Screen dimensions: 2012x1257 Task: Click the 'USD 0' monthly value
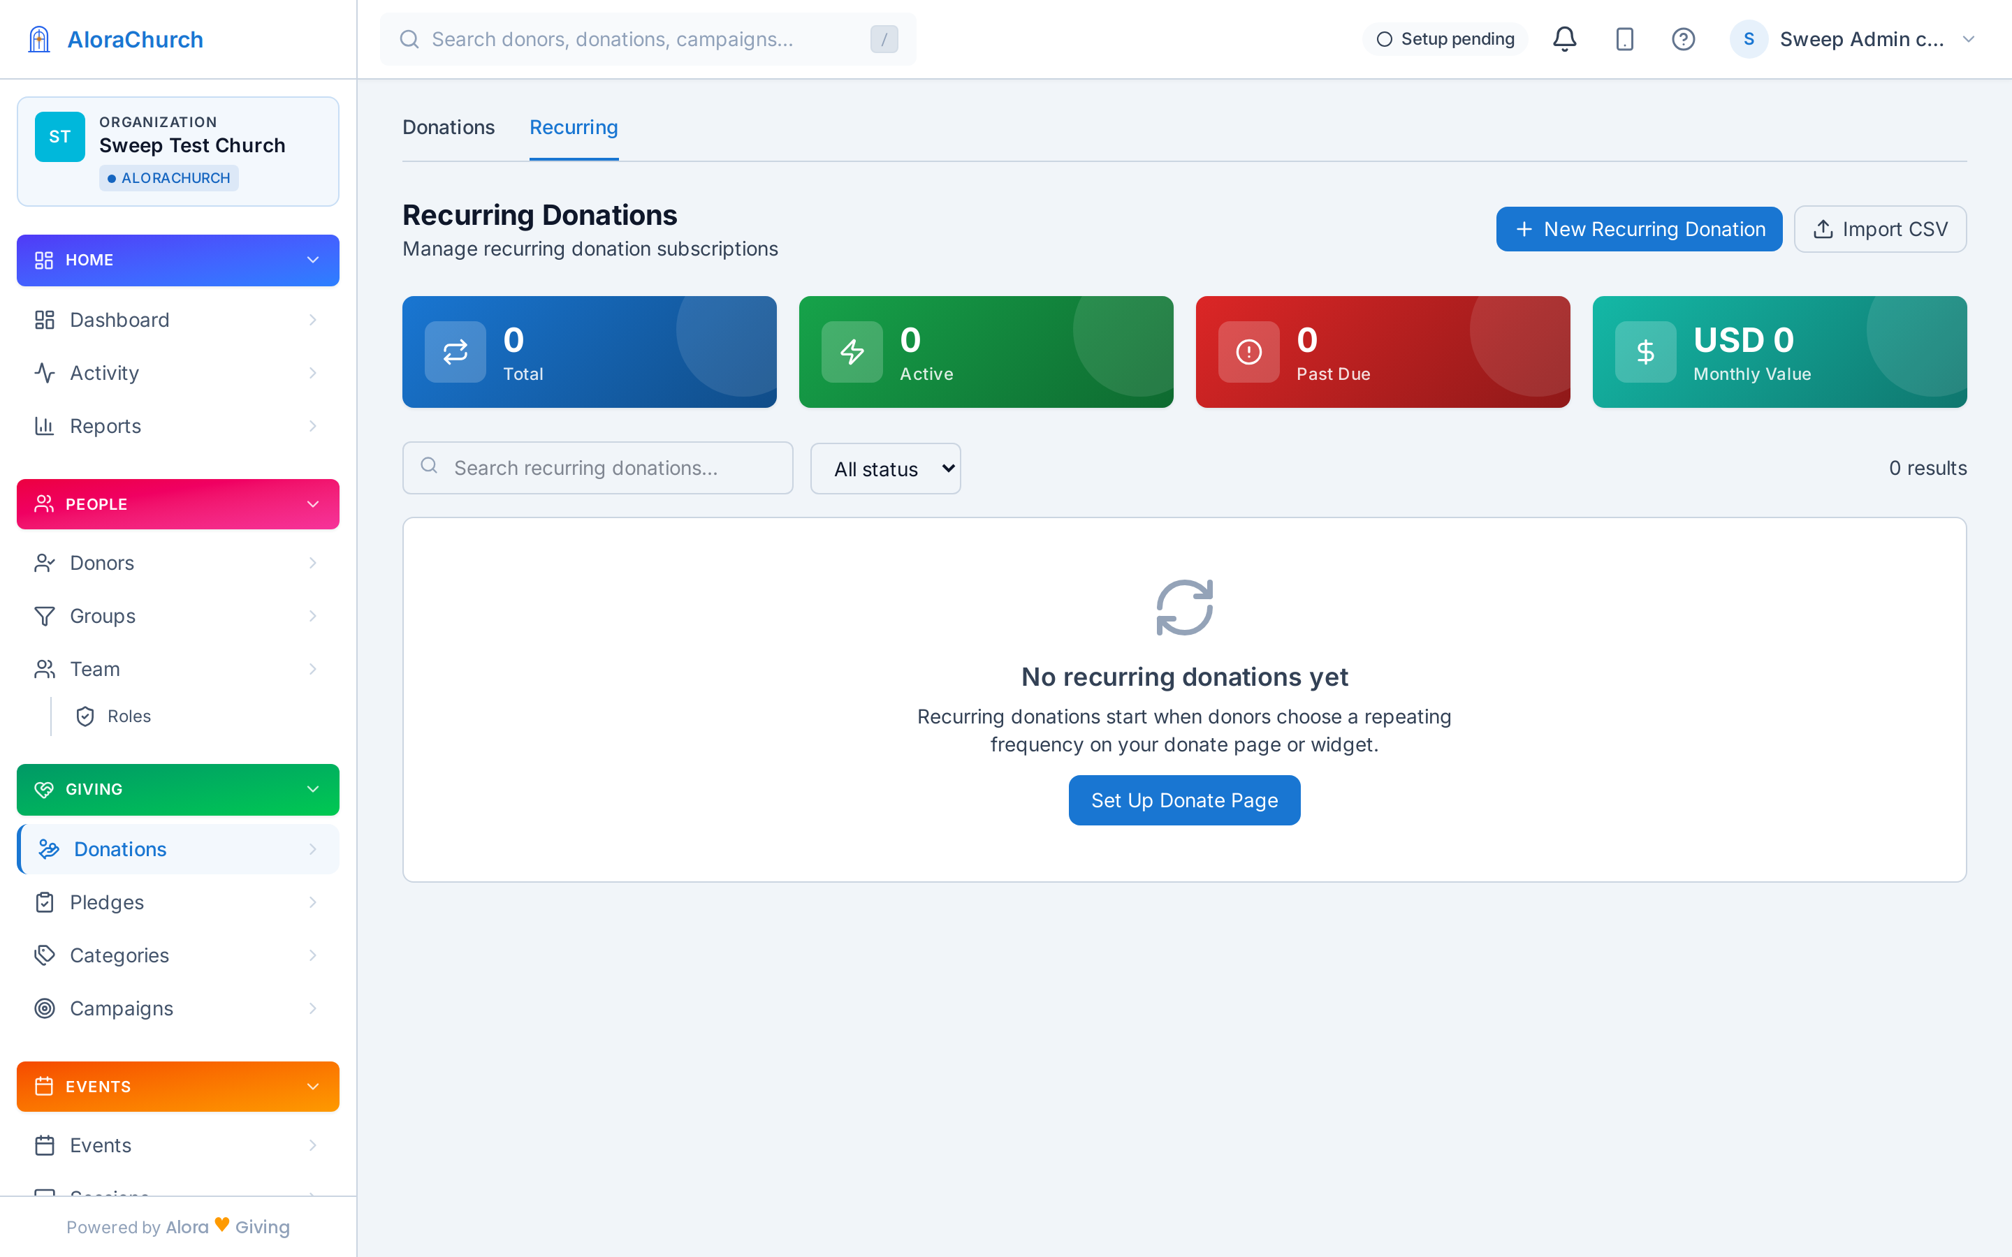(1744, 340)
